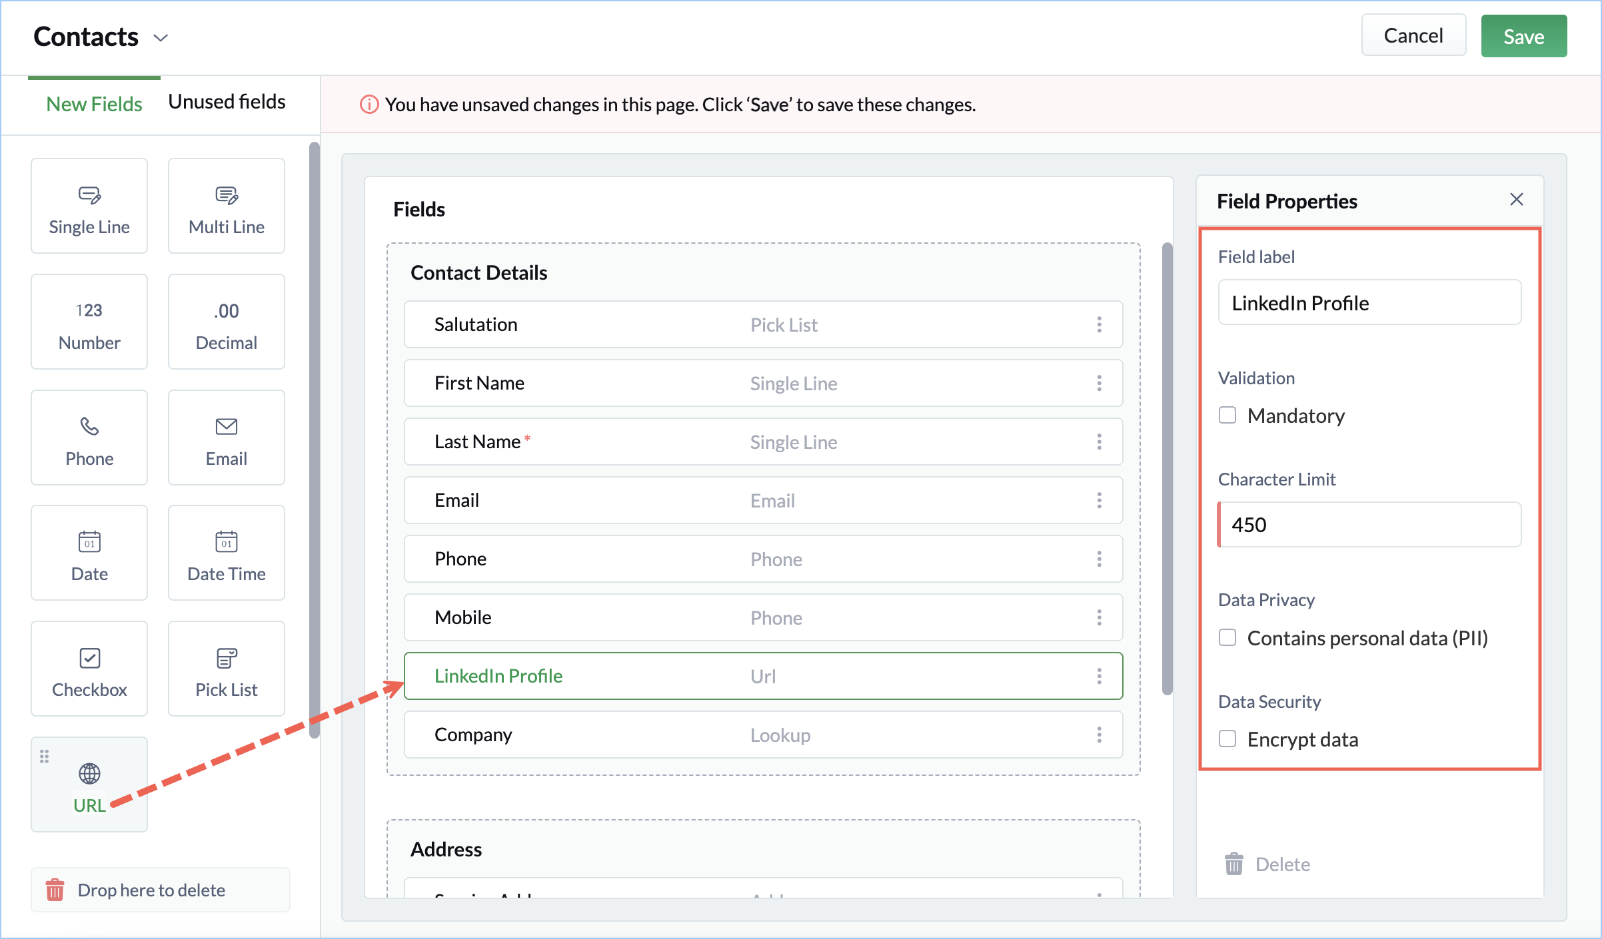This screenshot has width=1602, height=939.
Task: Click the Checkbox field type icon
Action: click(x=89, y=658)
